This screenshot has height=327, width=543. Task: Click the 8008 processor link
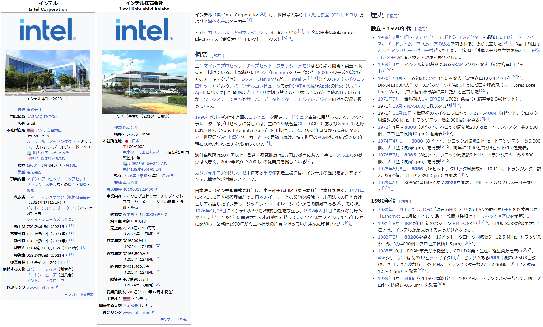click(410, 127)
